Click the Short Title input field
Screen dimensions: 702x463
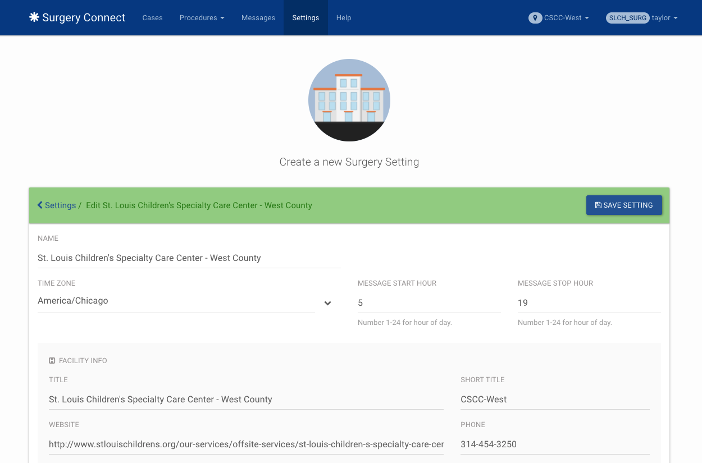coord(555,400)
